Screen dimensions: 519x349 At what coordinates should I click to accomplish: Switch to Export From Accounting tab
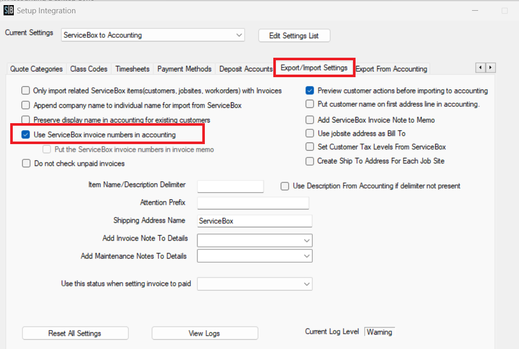click(392, 69)
